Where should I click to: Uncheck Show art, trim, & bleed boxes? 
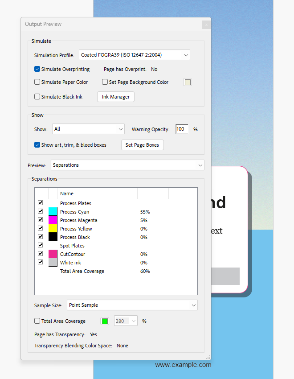37,145
